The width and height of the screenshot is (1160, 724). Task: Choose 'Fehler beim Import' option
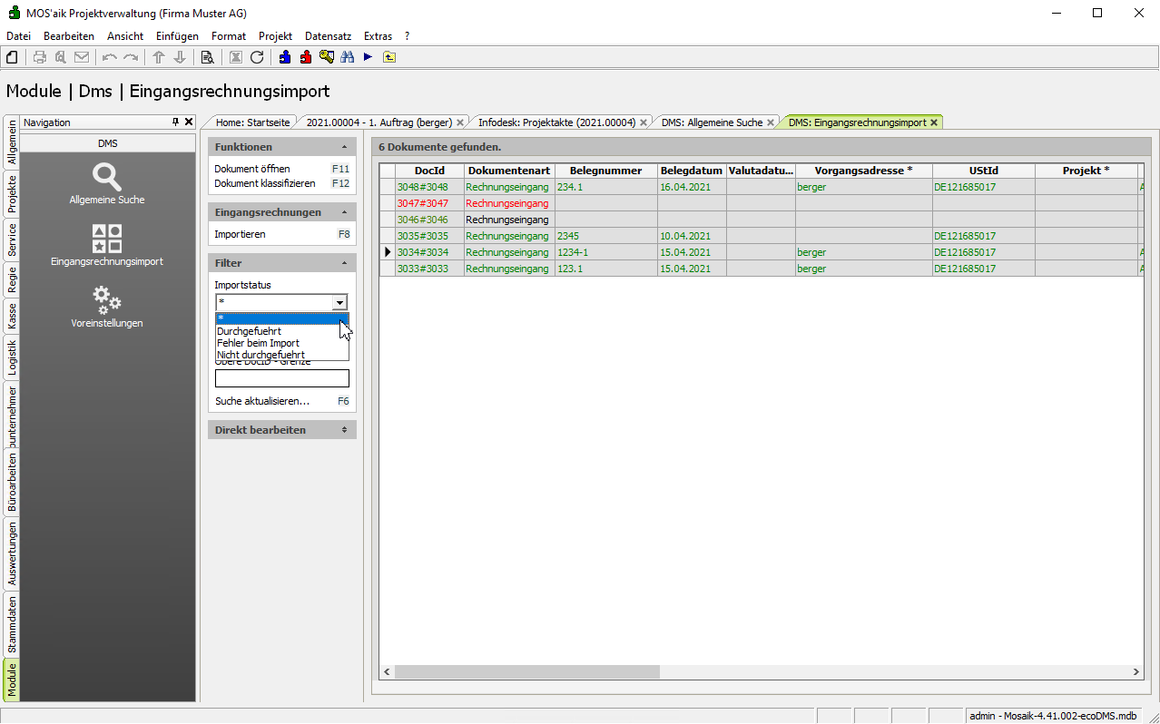coord(258,343)
